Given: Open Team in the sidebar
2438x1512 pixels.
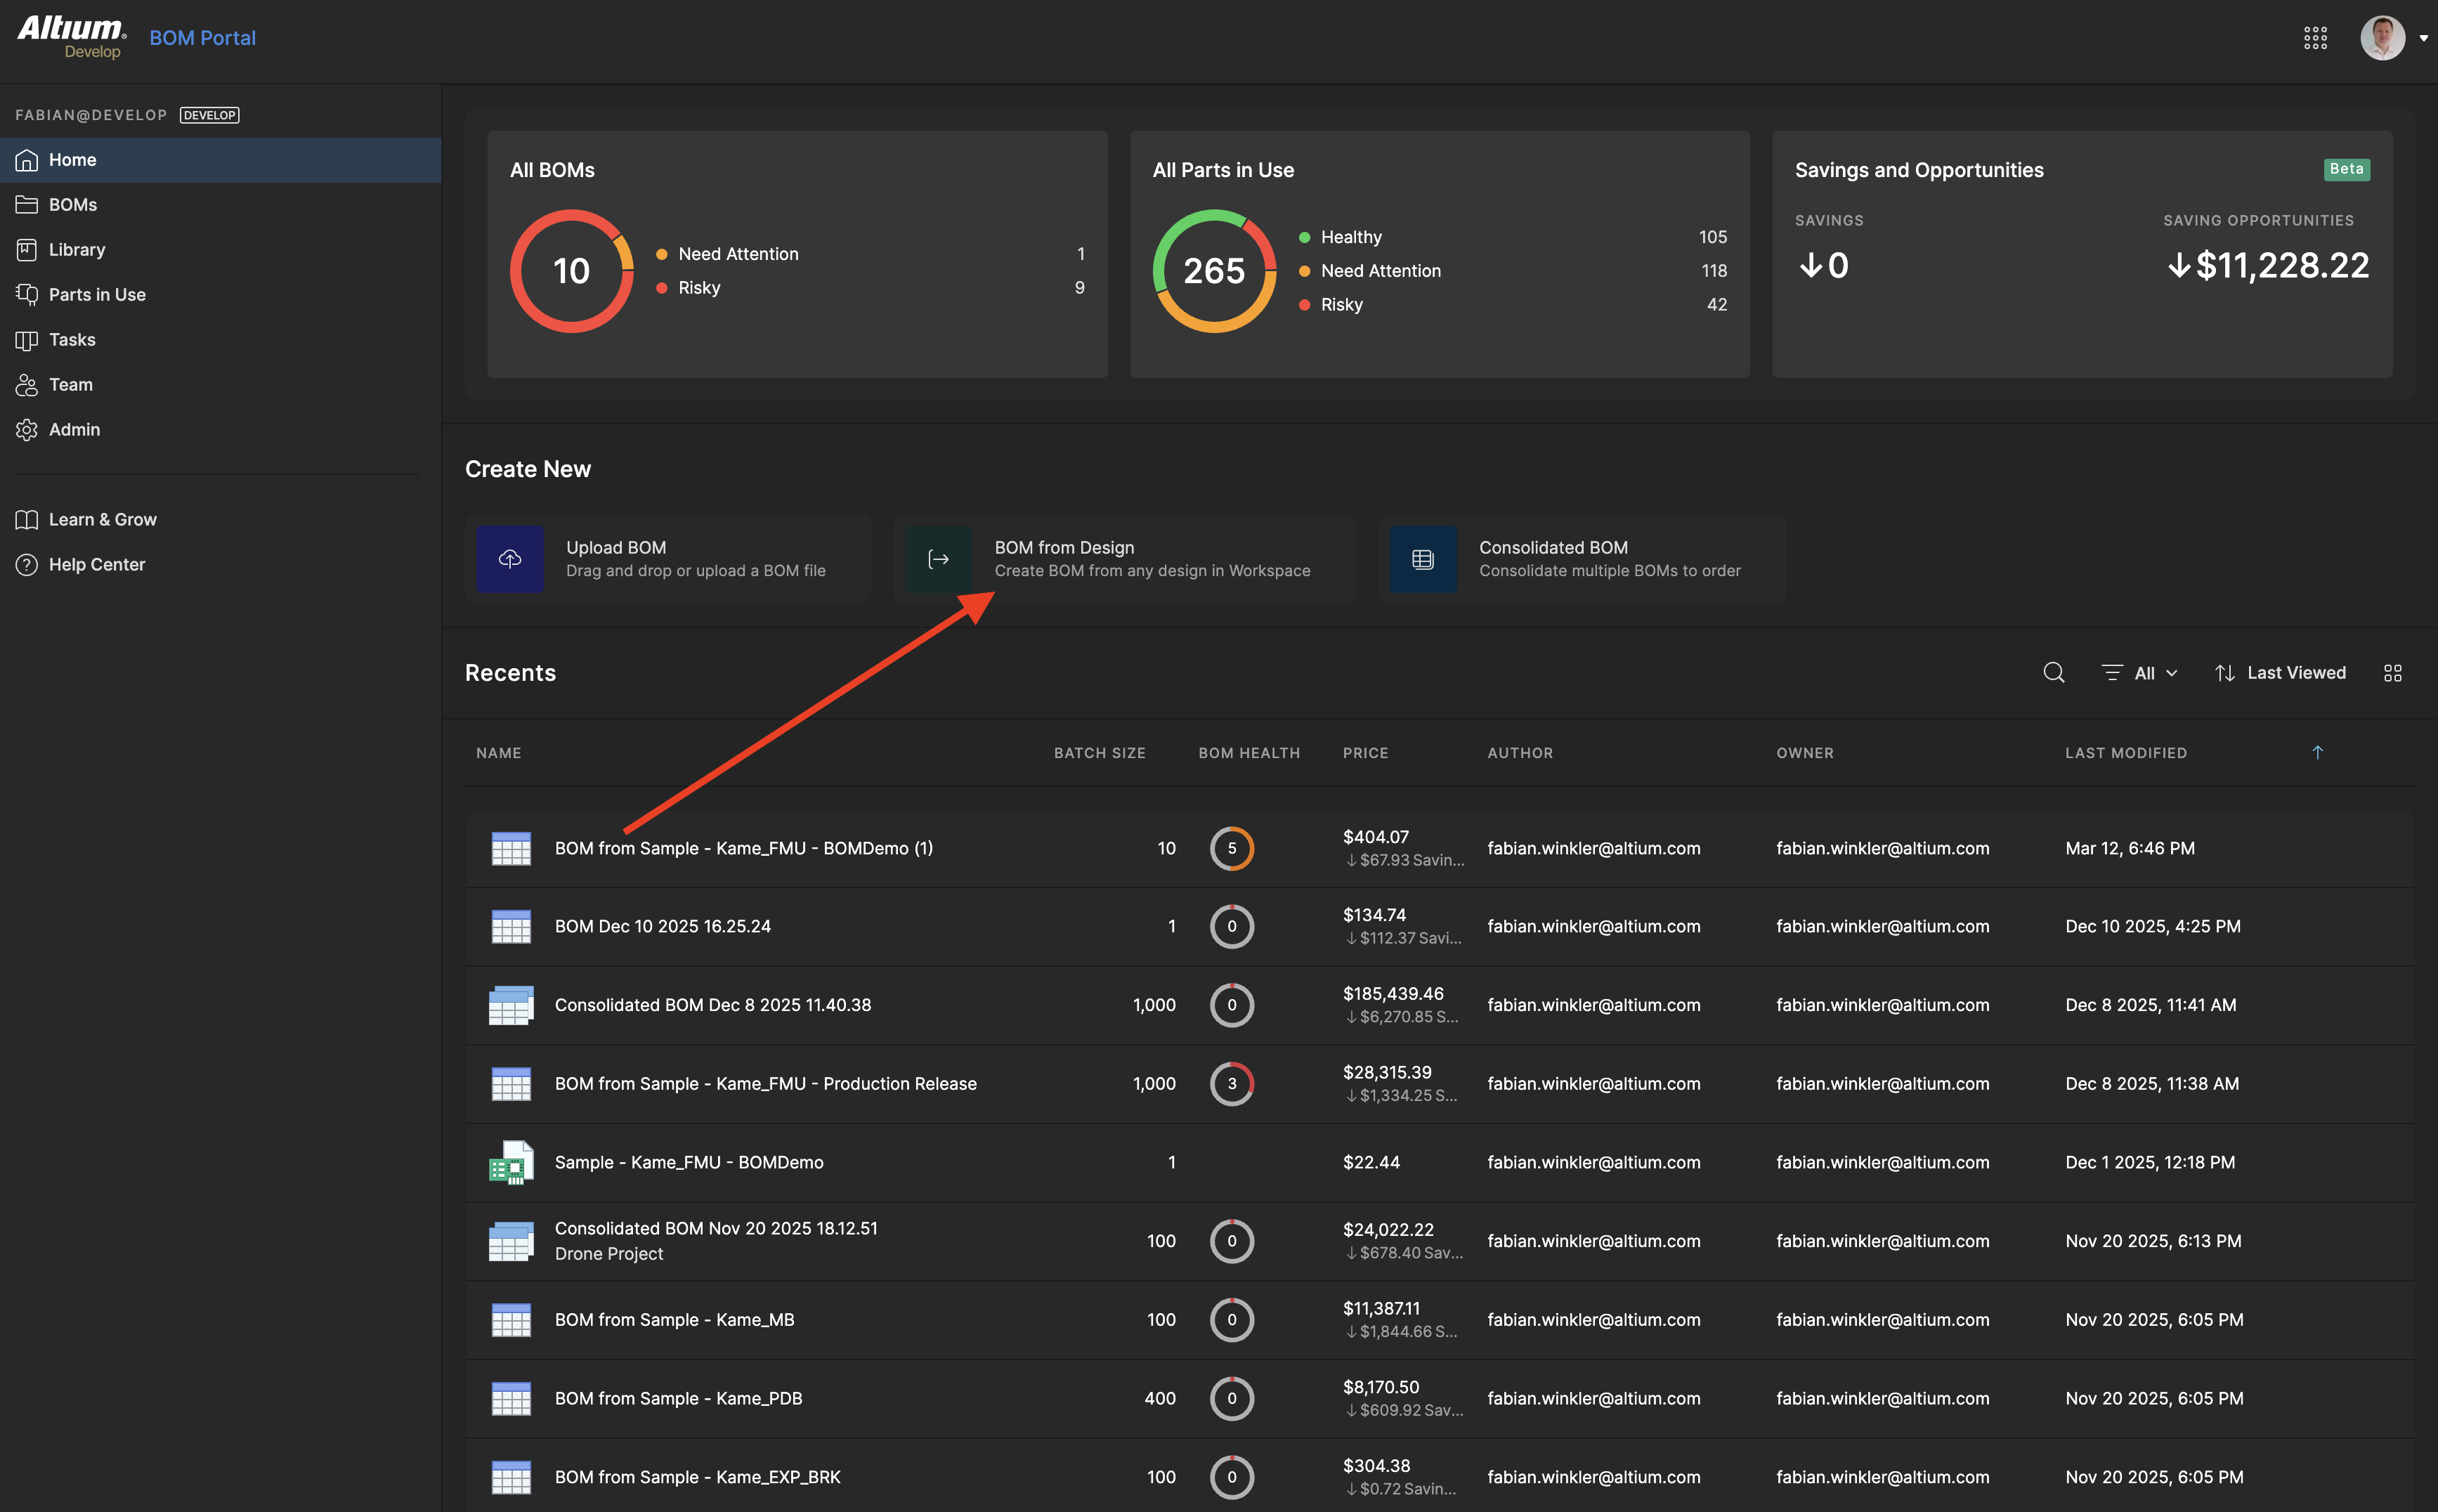Looking at the screenshot, I should [x=220, y=385].
